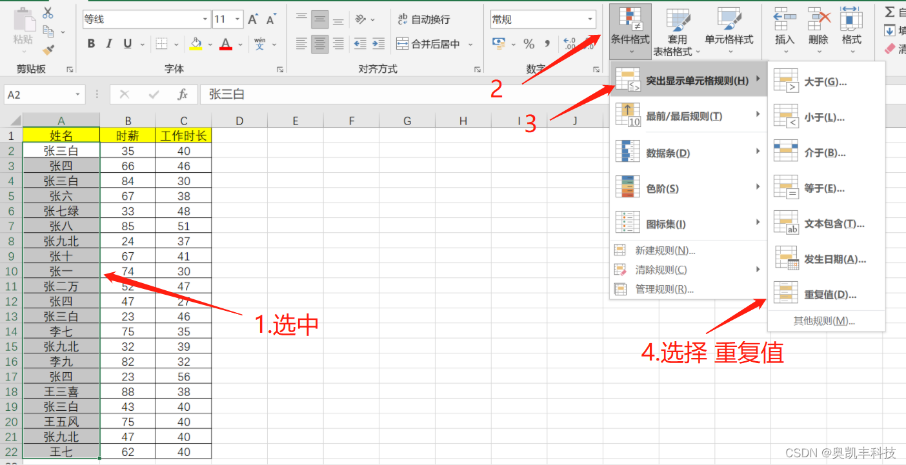Click Decrease Indent icon
Image resolution: width=906 pixels, height=465 pixels.
coord(360,44)
